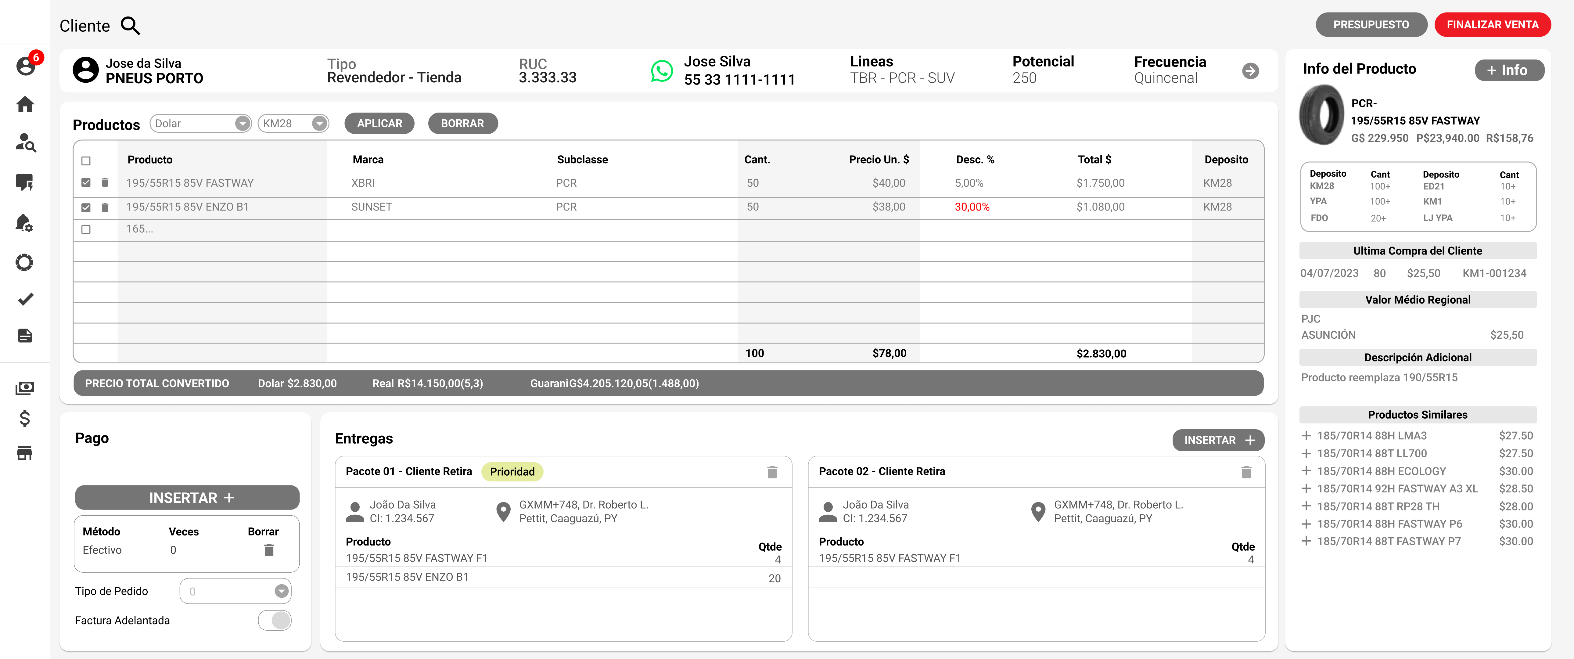Viewport: 1574px width, 659px height.
Task: Click the FINALIZAR VENTA button
Action: [x=1492, y=24]
